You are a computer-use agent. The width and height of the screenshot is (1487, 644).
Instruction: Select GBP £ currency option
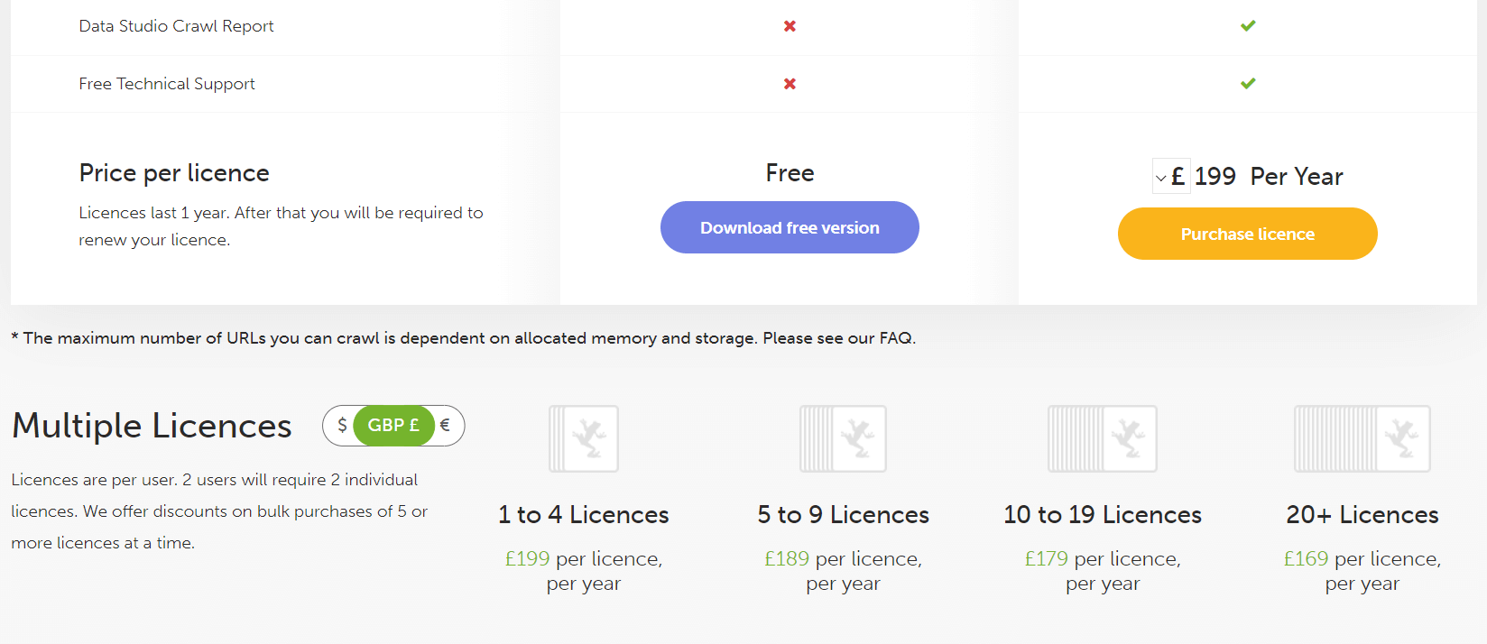pyautogui.click(x=393, y=425)
